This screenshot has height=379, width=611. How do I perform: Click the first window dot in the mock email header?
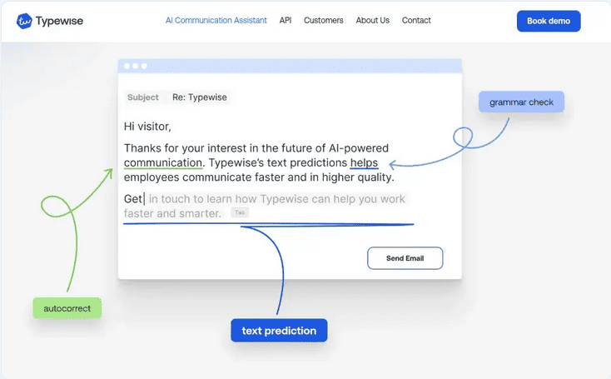127,66
